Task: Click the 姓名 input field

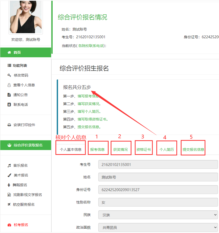Action: click(158, 177)
